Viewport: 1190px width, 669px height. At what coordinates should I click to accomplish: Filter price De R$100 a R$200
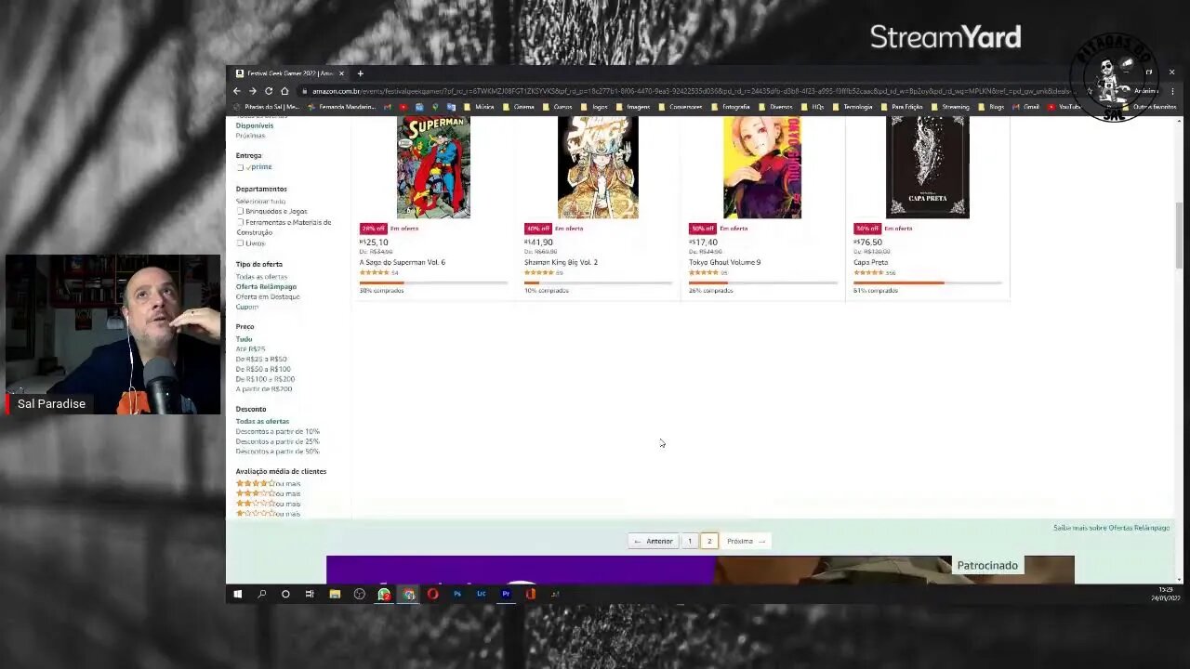click(x=265, y=379)
